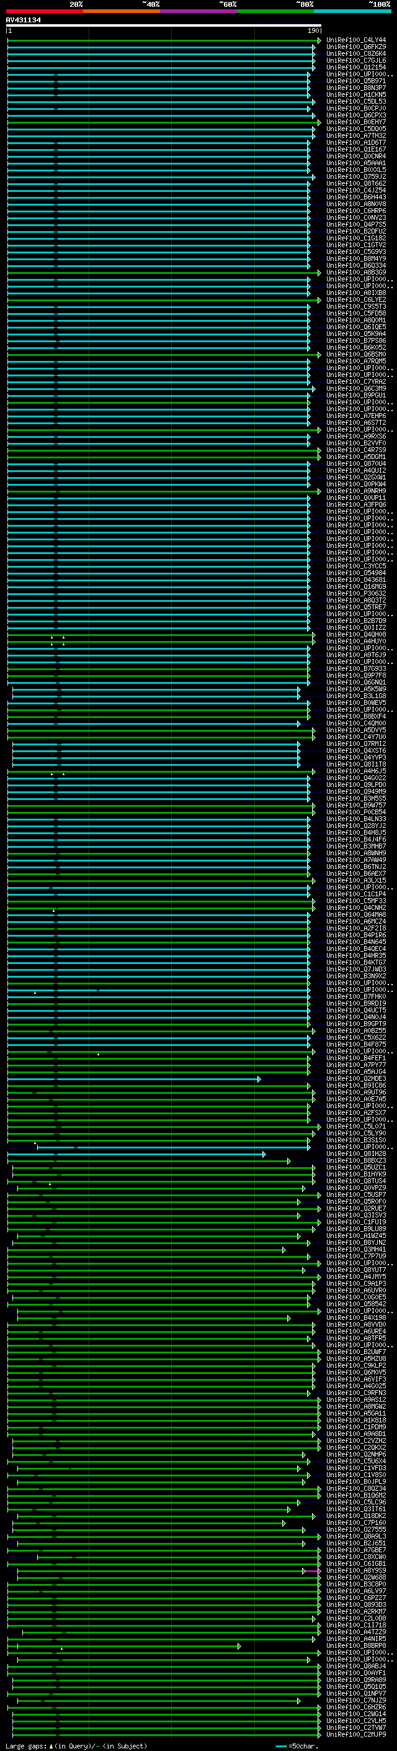This screenshot has height=1751, width=397.
Task: Click the cyan ~100% identity color band
Action: 352,11
